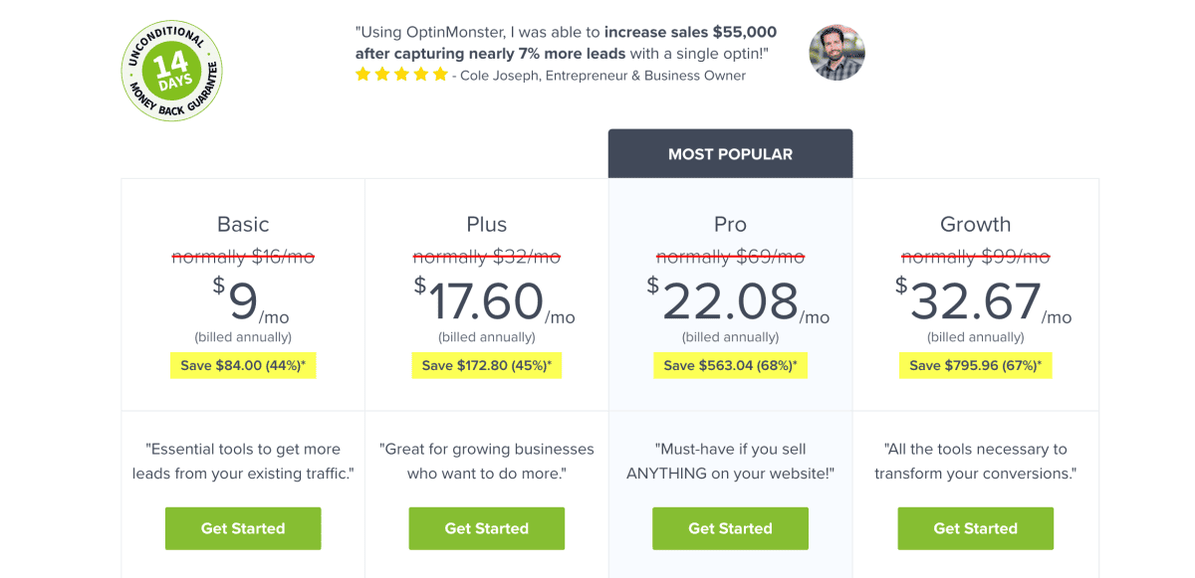Click the Save $563.04 (68%) highlight

point(730,365)
